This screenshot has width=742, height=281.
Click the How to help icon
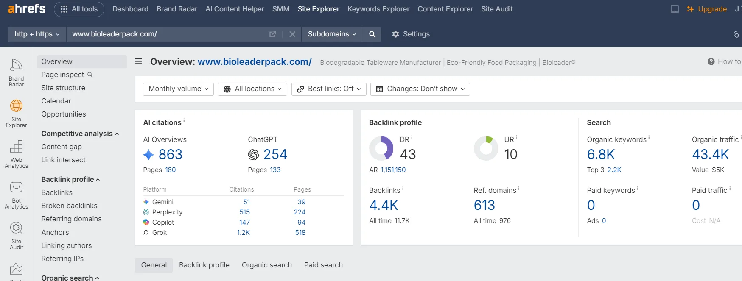tap(711, 62)
